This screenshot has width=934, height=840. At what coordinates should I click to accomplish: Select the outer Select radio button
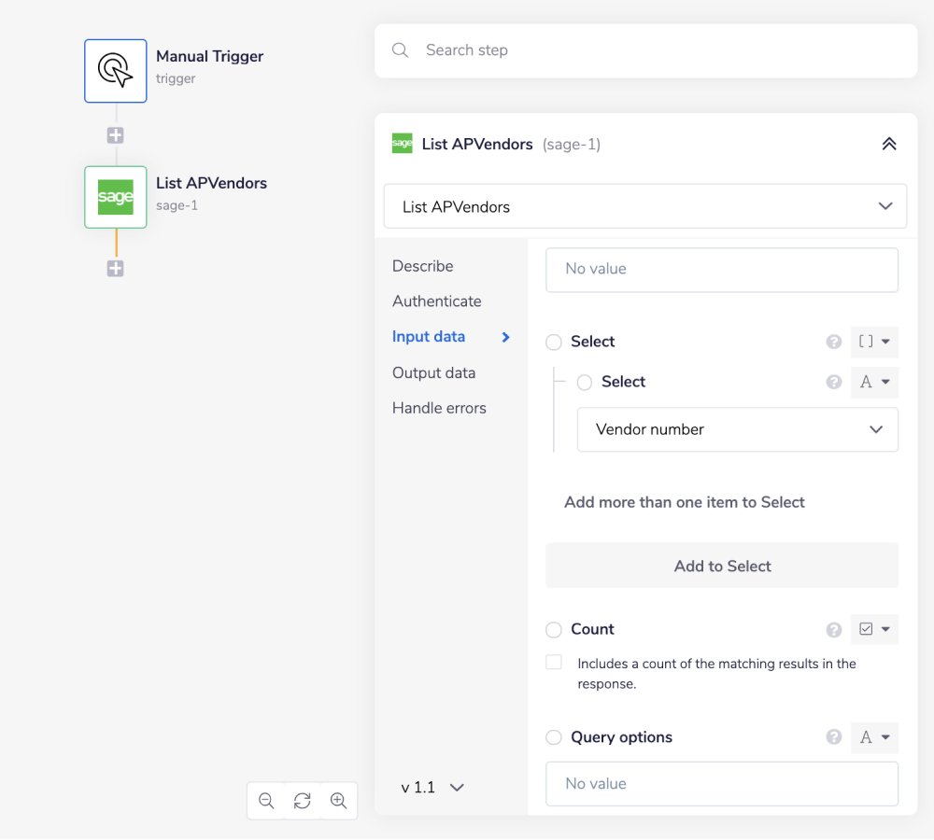pyautogui.click(x=554, y=343)
